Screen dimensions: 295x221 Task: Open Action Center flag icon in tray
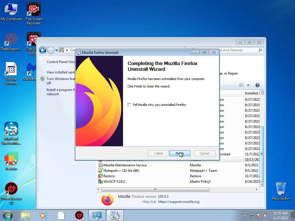(x=259, y=216)
